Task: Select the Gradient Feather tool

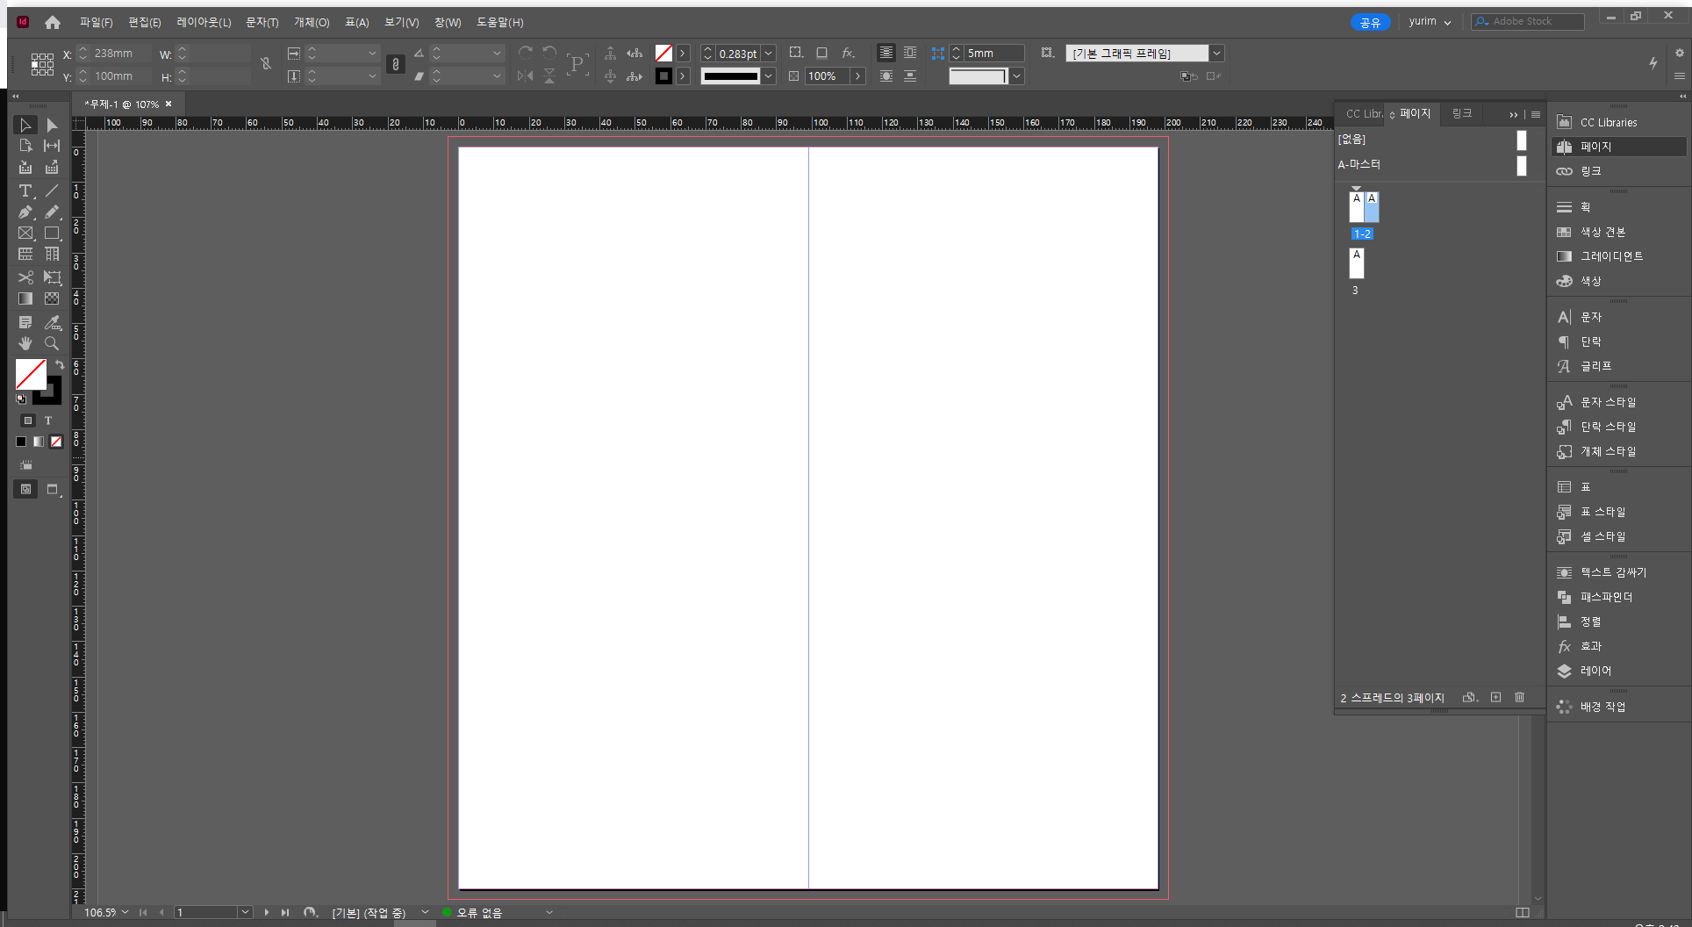Action: pyautogui.click(x=52, y=298)
